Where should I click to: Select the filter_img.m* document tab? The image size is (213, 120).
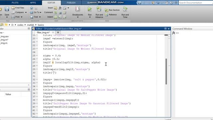pos(43,33)
